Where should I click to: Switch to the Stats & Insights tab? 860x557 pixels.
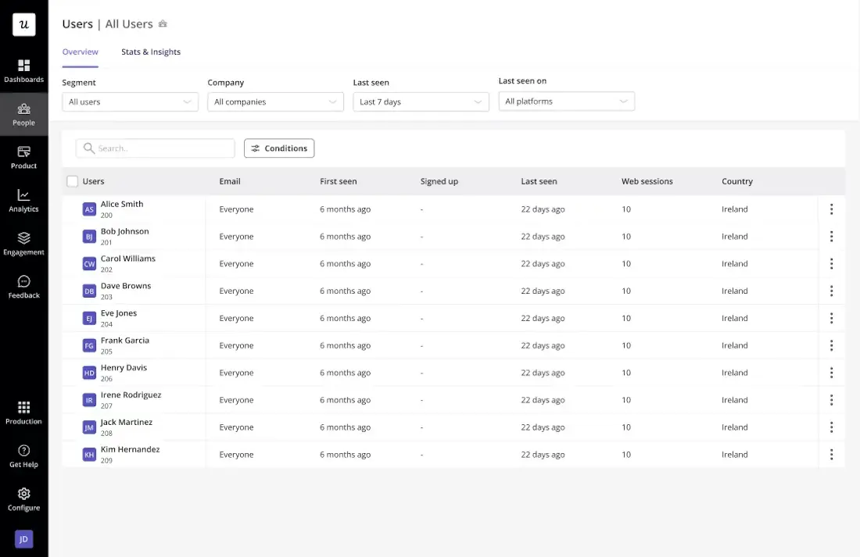pos(151,52)
